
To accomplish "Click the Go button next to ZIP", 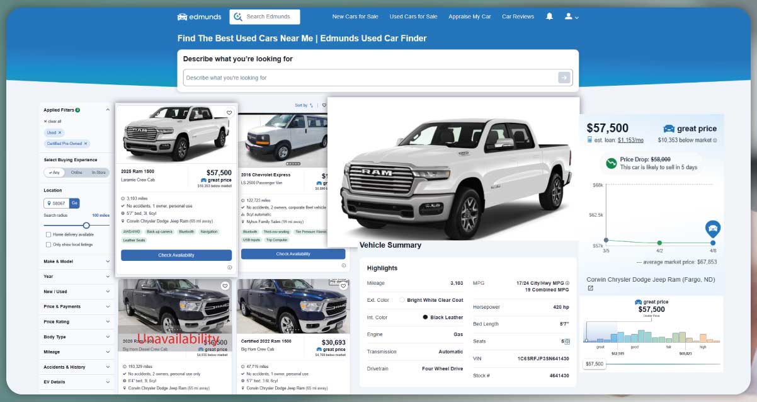I will [x=74, y=203].
